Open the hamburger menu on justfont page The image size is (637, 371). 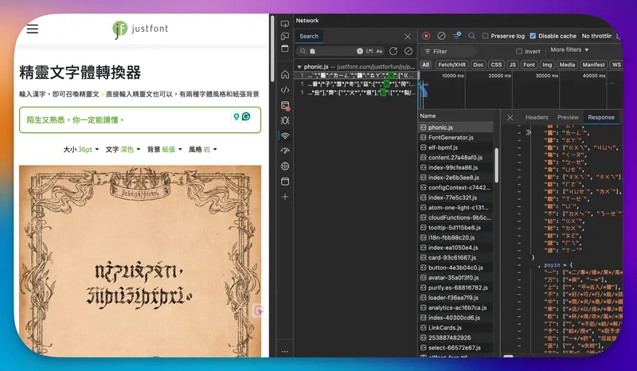(32, 29)
